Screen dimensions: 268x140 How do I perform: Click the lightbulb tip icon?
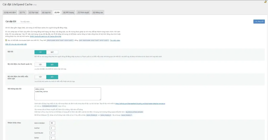[6, 40]
